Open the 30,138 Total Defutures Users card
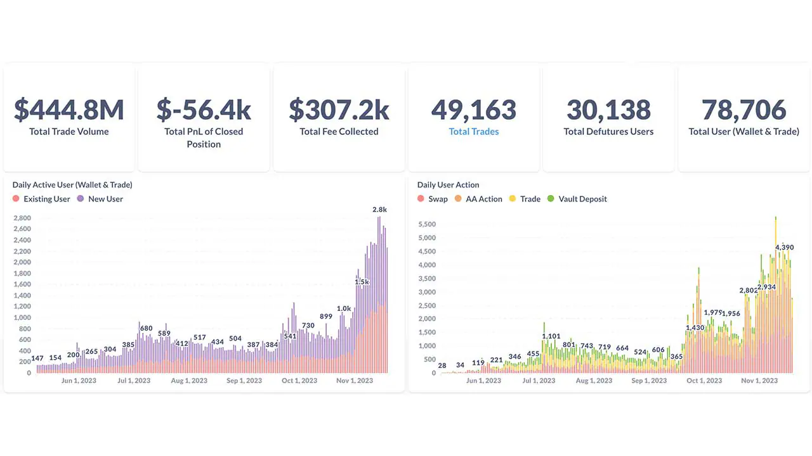 click(x=608, y=117)
